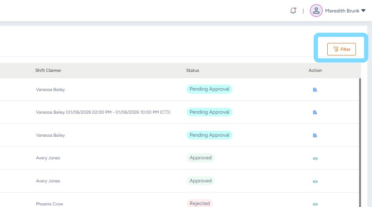The width and height of the screenshot is (372, 207).
Task: View details of first Avery Jones claim
Action: tap(315, 159)
